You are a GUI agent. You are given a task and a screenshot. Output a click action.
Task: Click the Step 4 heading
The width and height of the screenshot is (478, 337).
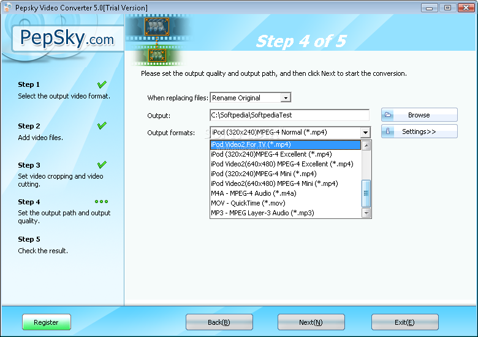pos(29,202)
